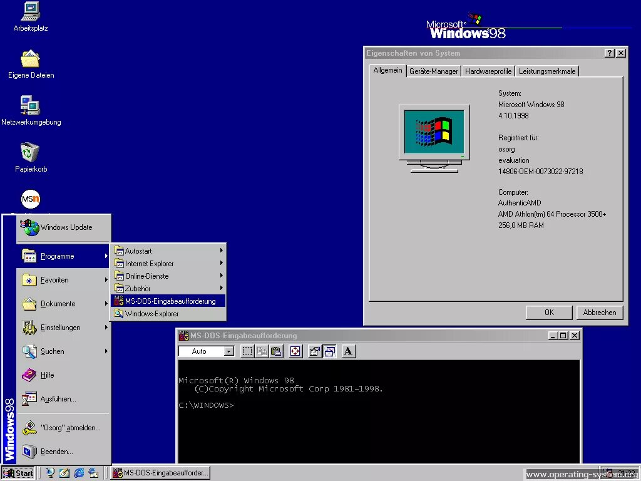
Task: Open the font size Auto dropdown
Action: pyautogui.click(x=229, y=351)
